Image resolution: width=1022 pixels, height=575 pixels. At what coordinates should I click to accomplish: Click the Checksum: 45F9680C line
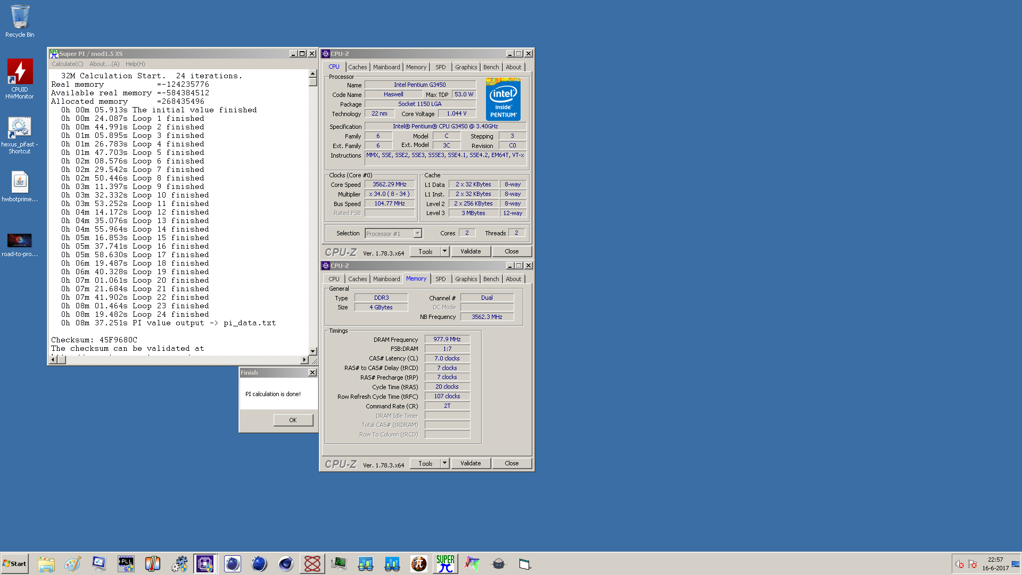click(x=94, y=340)
